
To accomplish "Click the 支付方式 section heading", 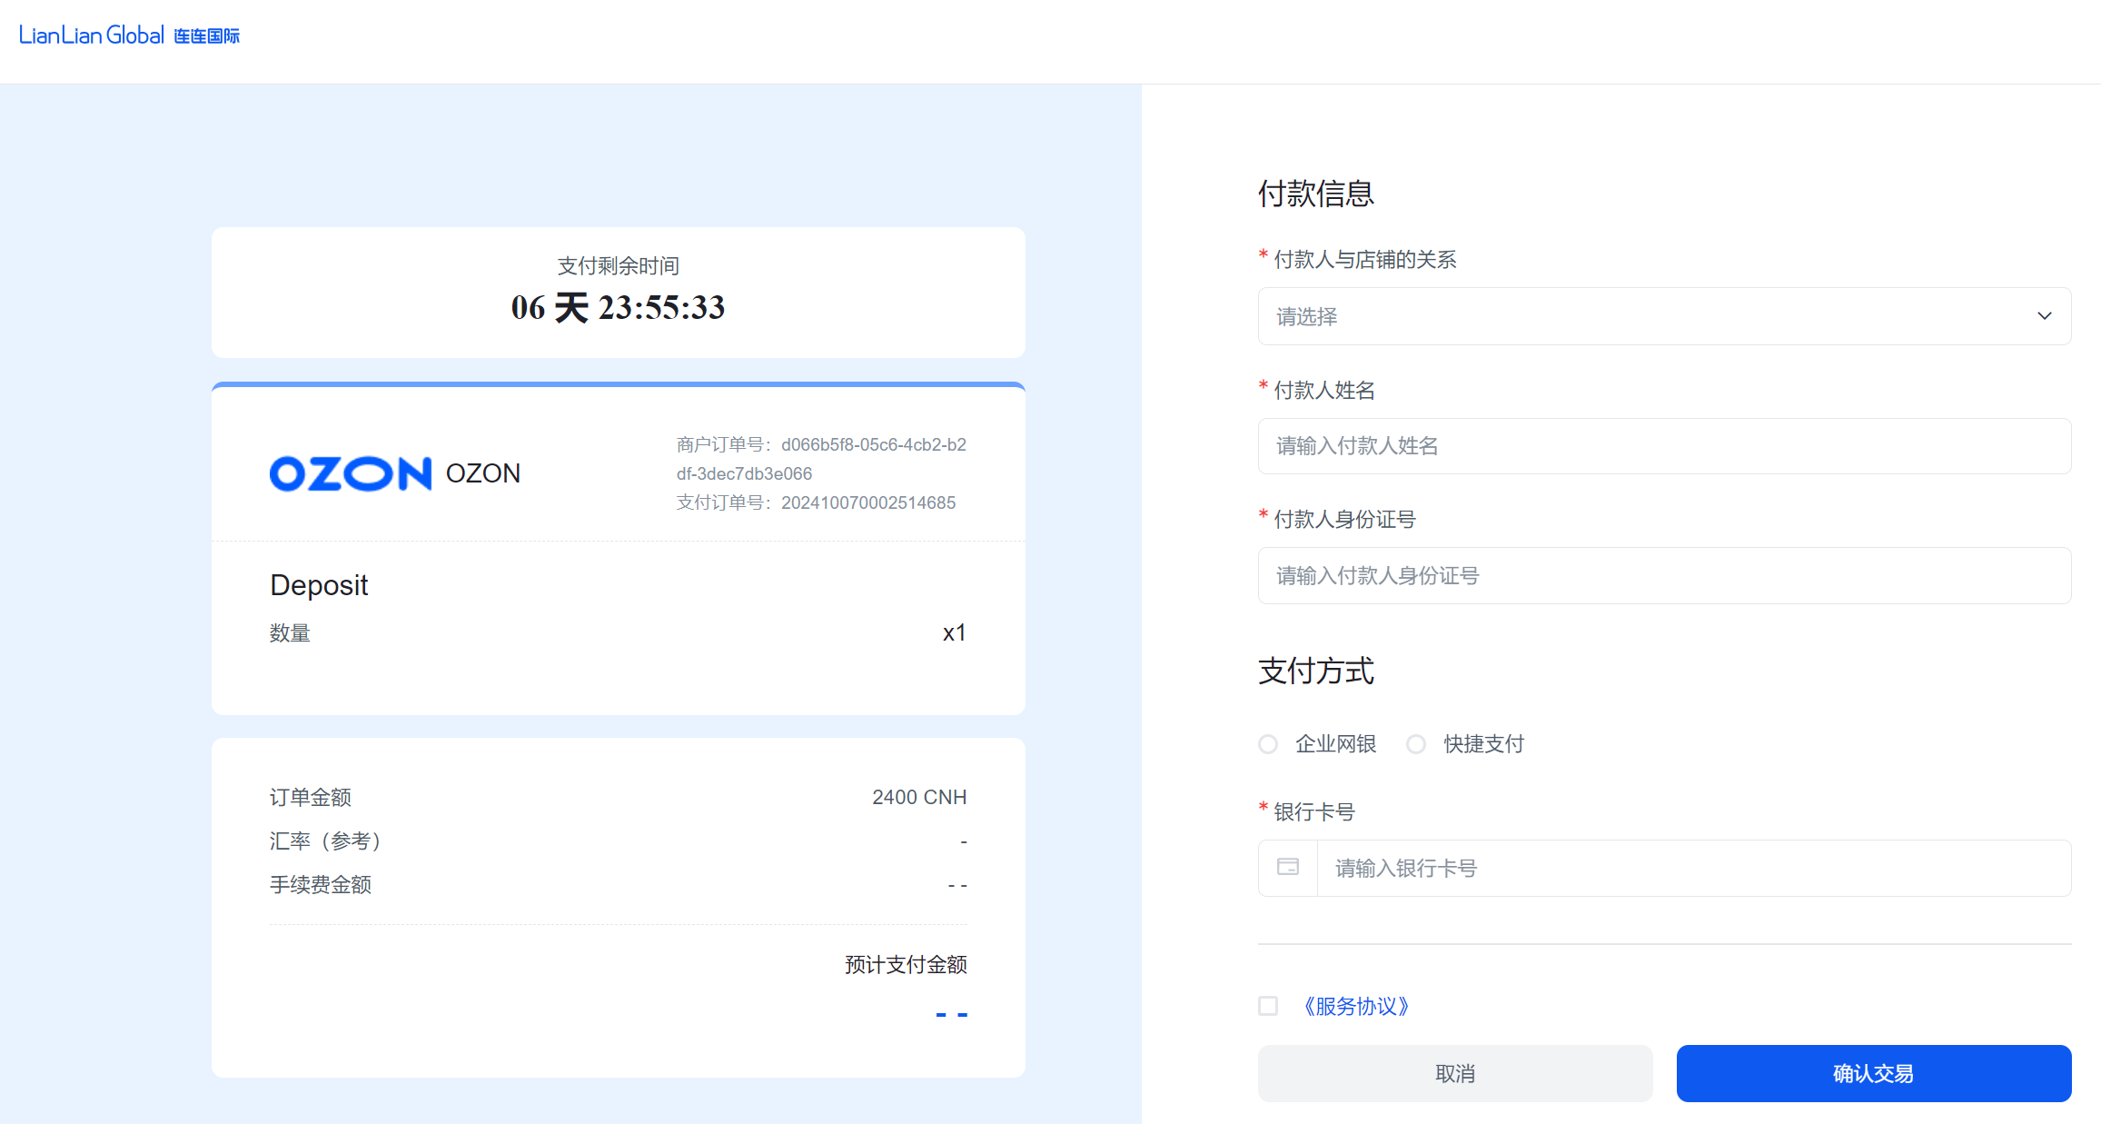I will point(1315,671).
